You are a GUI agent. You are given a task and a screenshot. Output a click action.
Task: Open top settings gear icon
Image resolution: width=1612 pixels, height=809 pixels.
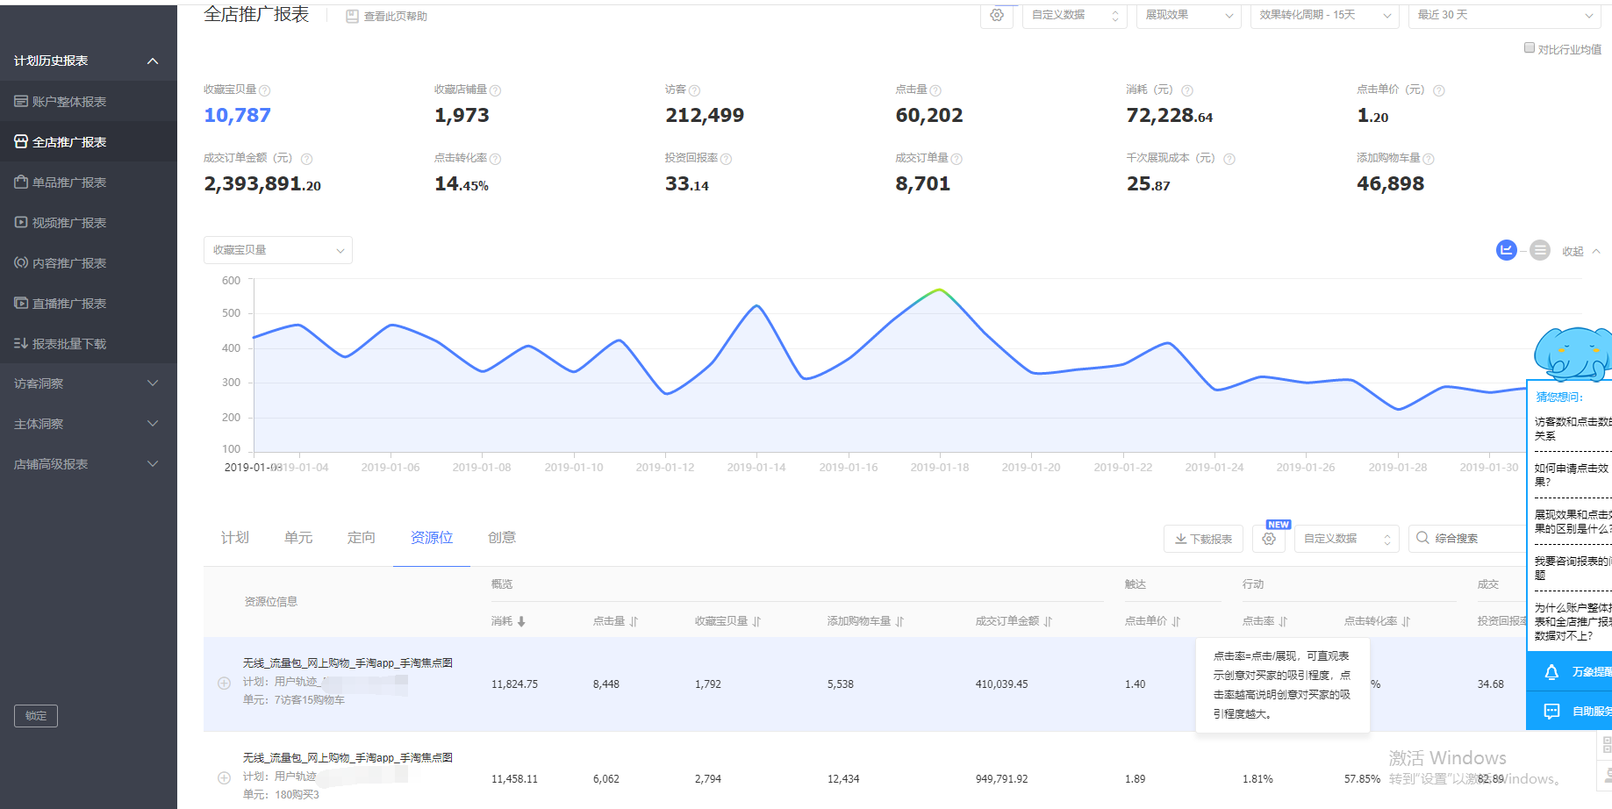coord(997,15)
